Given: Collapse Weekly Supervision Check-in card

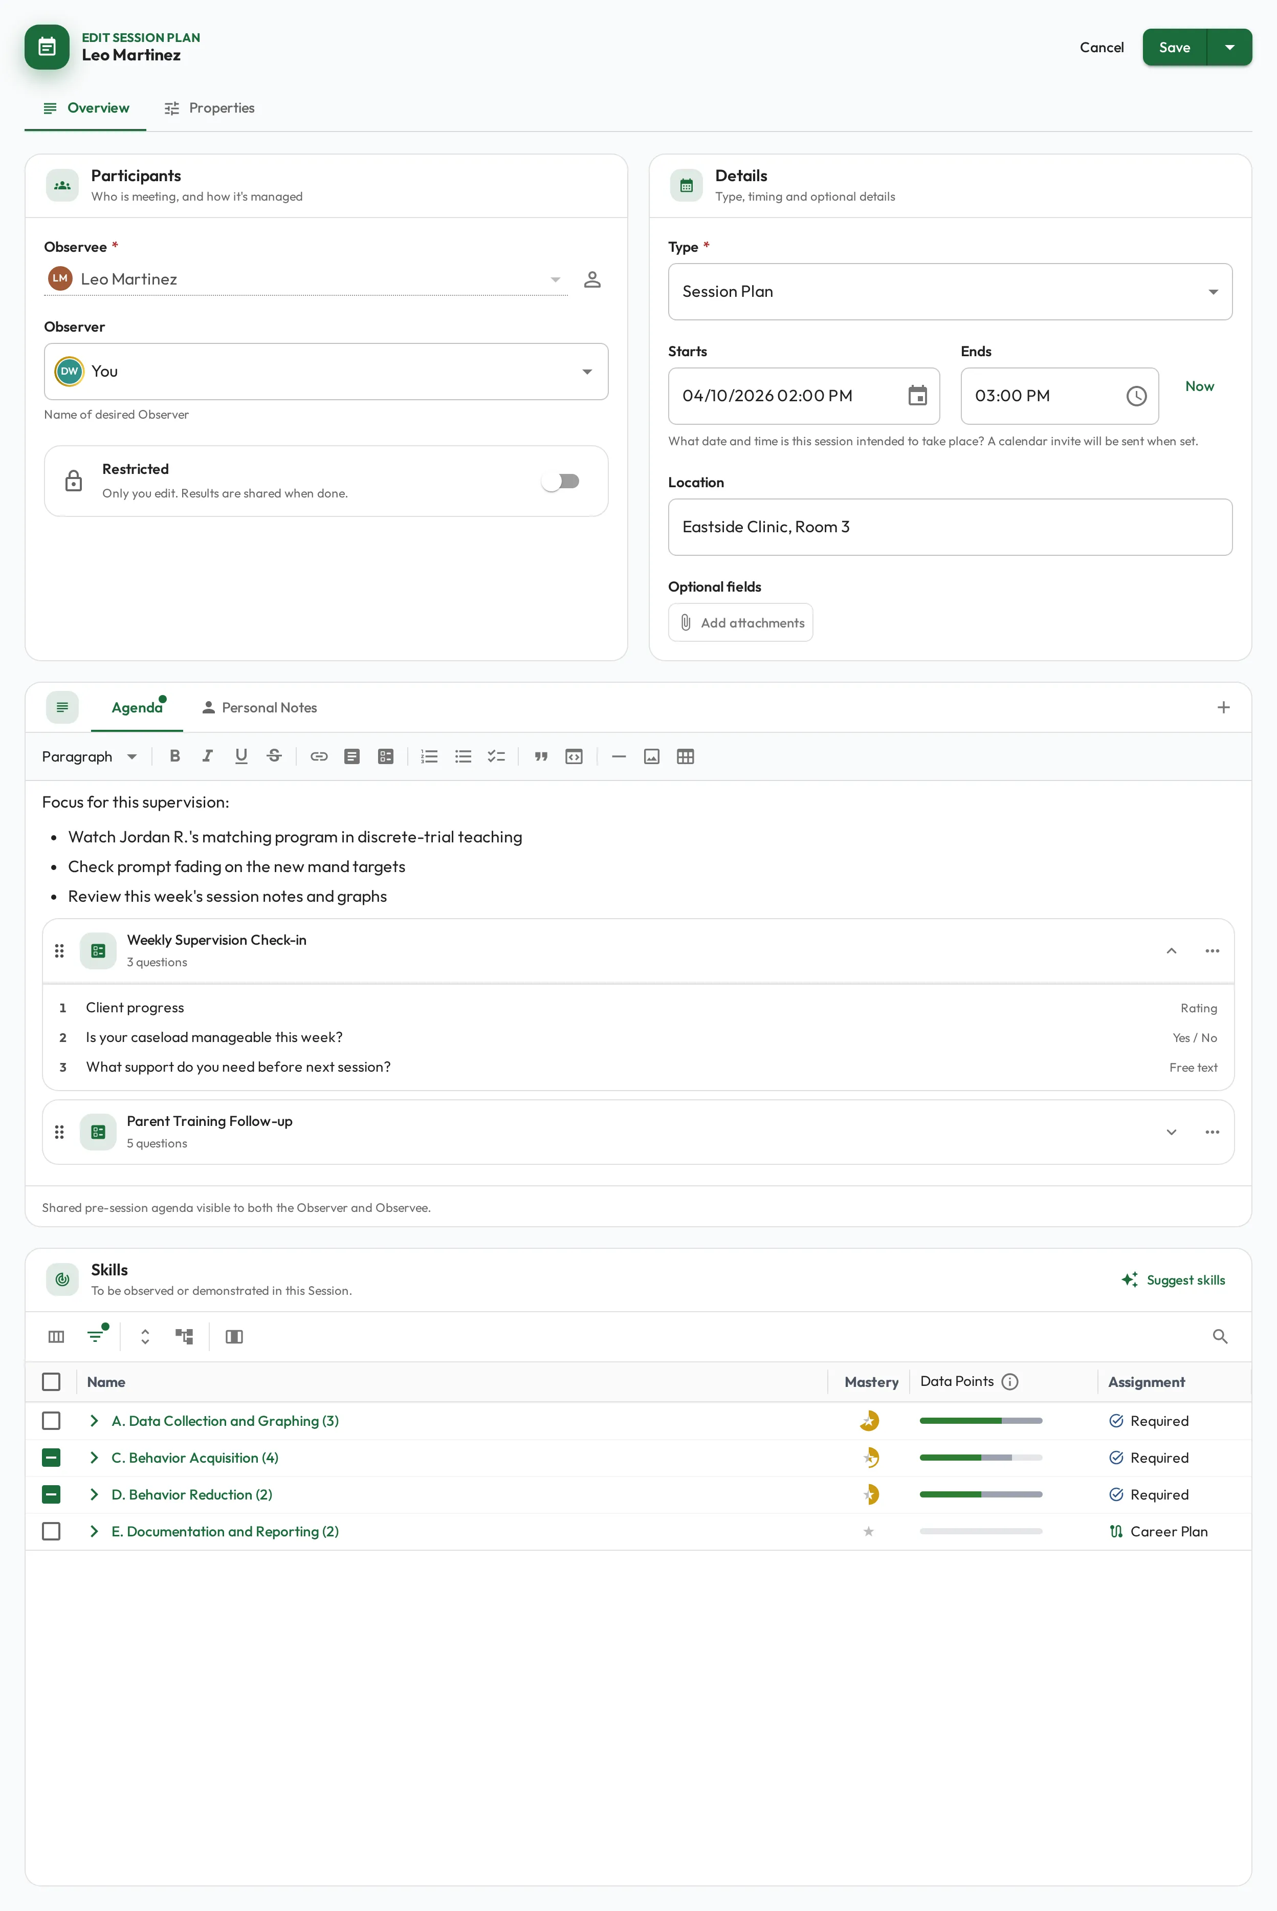Looking at the screenshot, I should pos(1171,950).
